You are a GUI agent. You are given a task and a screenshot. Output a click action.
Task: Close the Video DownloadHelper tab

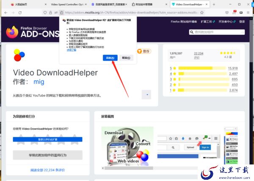[207, 5]
